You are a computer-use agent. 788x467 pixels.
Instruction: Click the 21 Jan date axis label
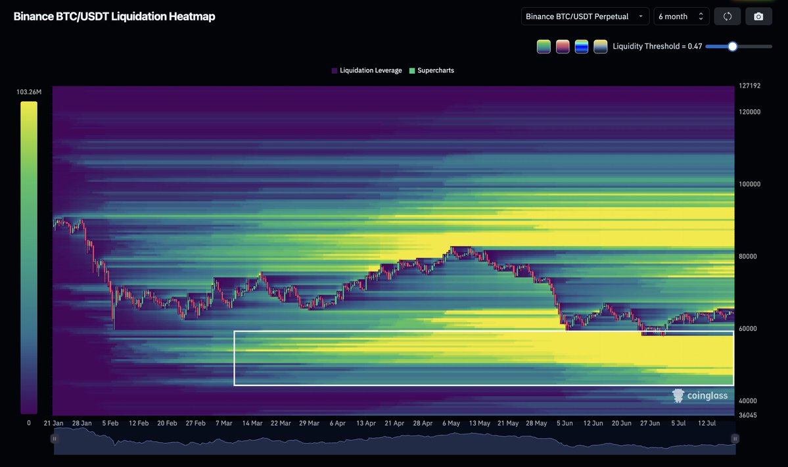[x=53, y=424]
